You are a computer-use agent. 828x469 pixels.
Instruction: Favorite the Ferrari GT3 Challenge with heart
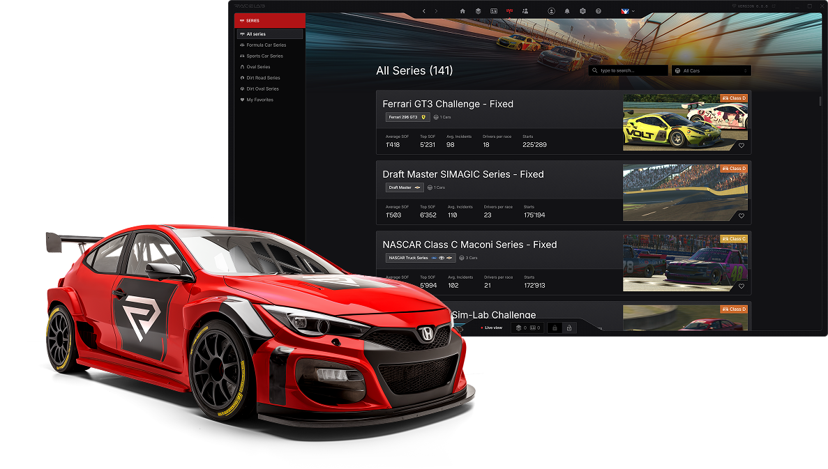pyautogui.click(x=742, y=146)
